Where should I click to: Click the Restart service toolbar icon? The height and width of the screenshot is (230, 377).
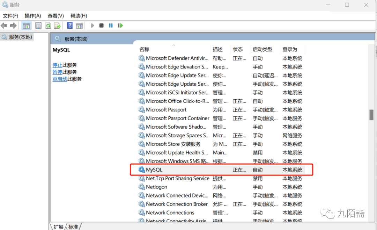tap(120, 26)
